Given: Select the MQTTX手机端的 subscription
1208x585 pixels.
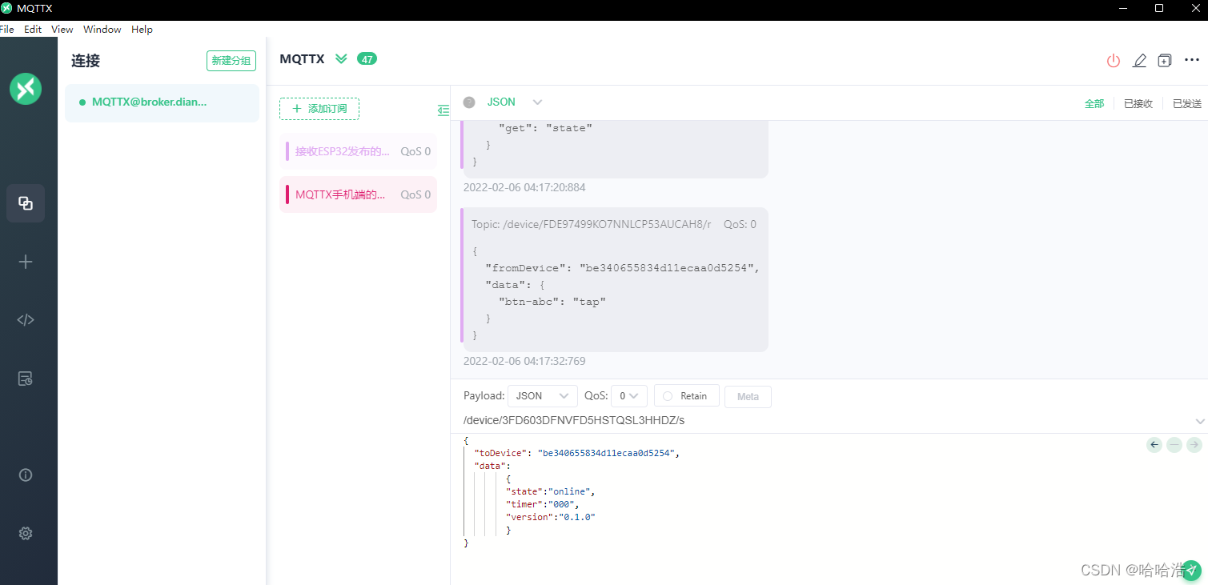Looking at the screenshot, I should tap(358, 194).
